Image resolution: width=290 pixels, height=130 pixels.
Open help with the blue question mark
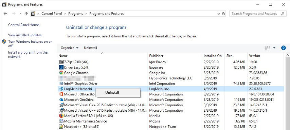(283, 48)
